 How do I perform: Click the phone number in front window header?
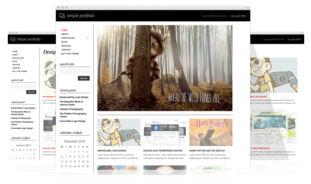(239, 16)
